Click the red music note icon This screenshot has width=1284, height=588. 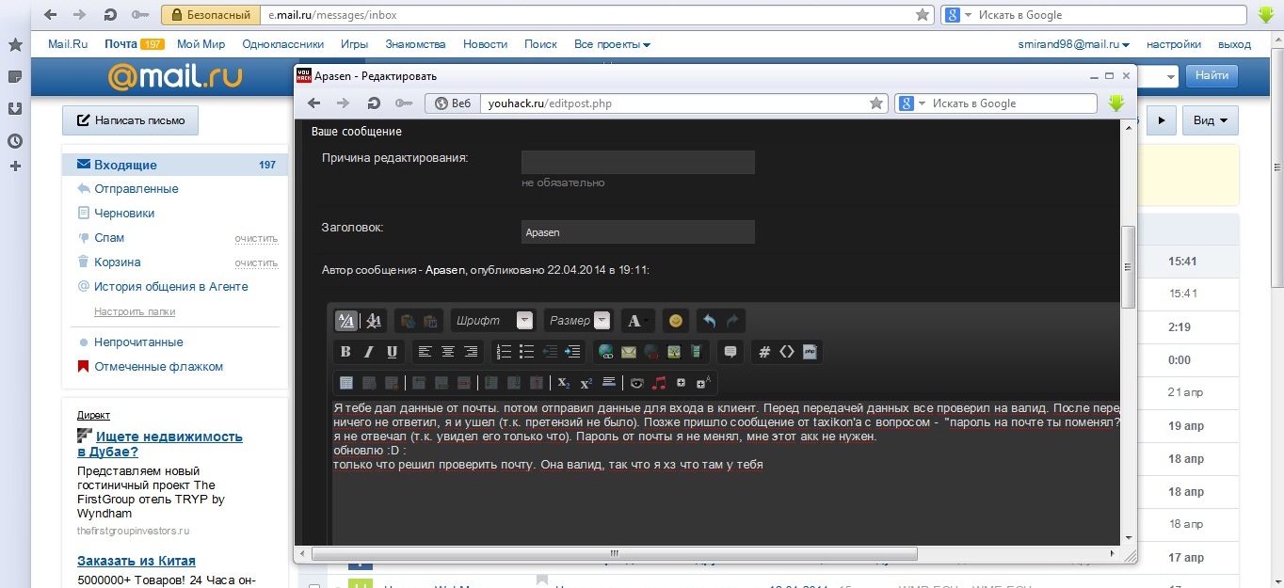[x=659, y=383]
